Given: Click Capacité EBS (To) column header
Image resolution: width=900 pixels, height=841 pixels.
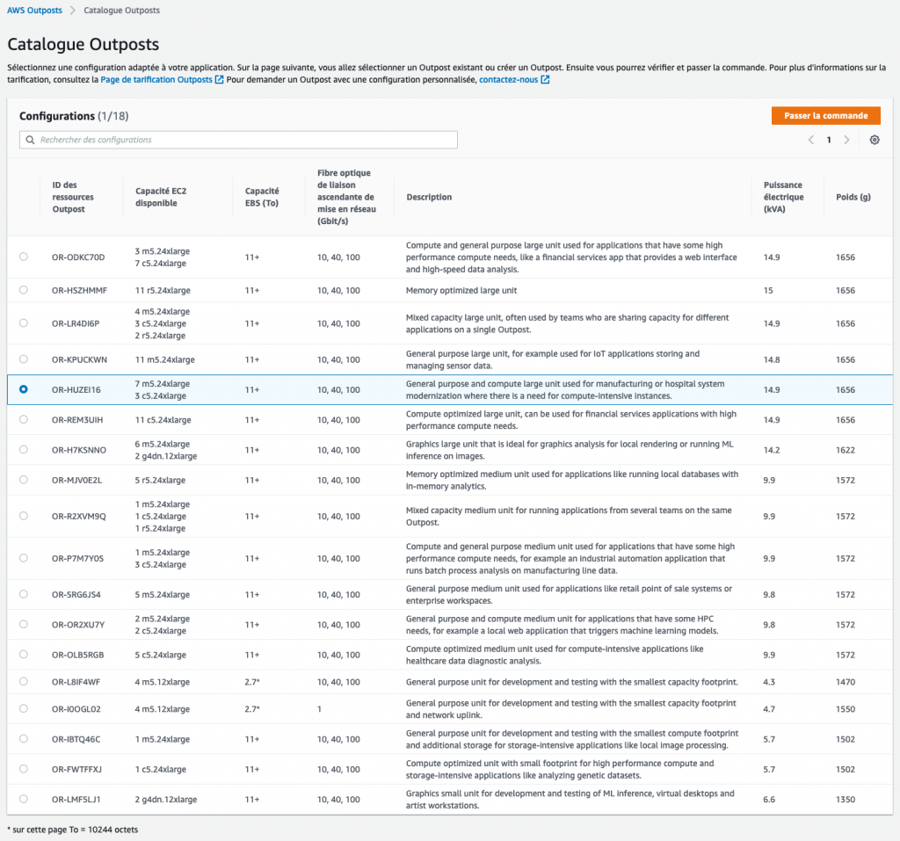Looking at the screenshot, I should coord(262,197).
